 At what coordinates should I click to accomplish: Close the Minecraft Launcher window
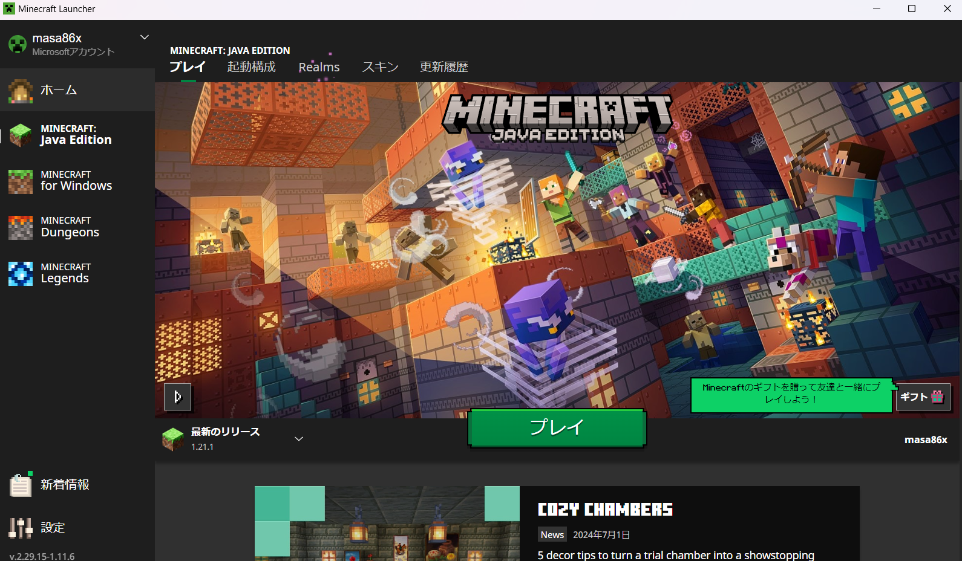(x=947, y=8)
